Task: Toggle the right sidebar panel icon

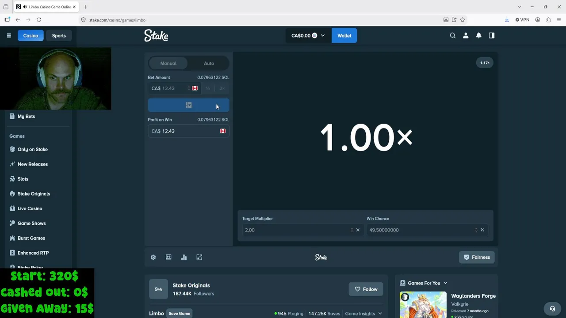Action: coord(491,35)
